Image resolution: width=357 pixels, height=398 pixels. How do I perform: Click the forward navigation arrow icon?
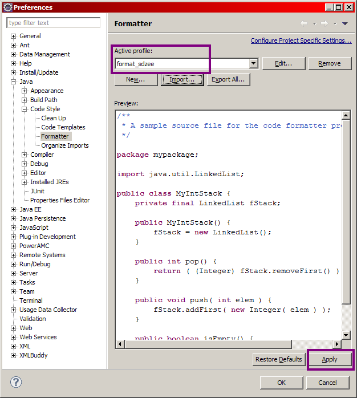(324, 23)
